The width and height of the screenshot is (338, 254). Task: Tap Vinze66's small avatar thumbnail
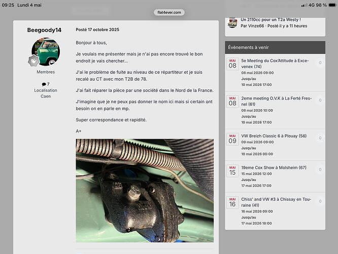point(232,23)
